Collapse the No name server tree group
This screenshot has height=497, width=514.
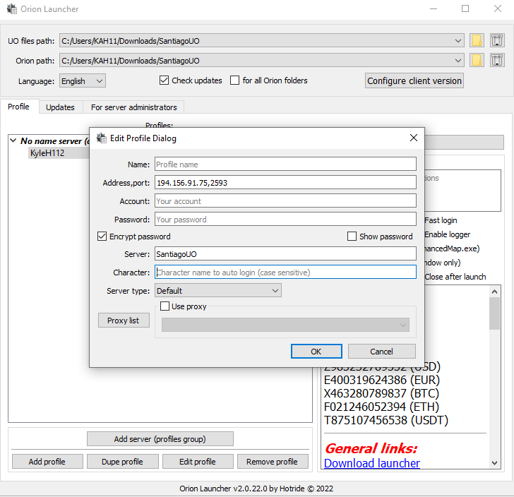[13, 141]
